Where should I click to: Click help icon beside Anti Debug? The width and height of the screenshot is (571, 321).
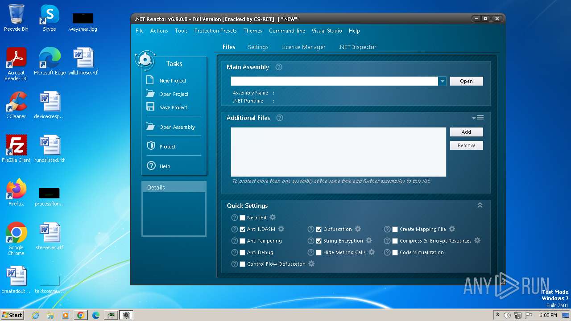(x=235, y=252)
